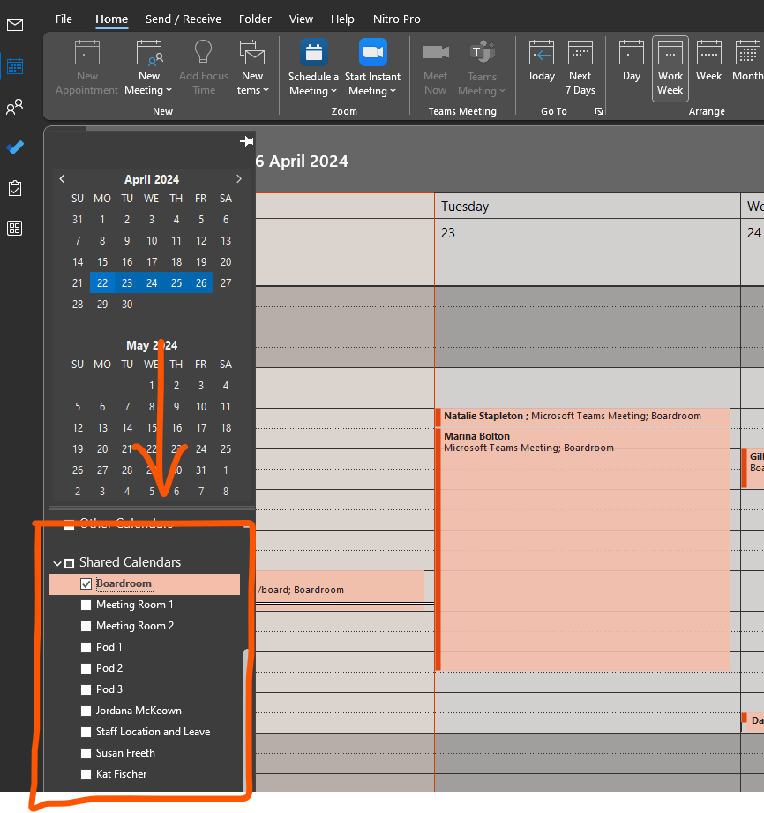Open the New Meeting tool
This screenshot has height=813, width=764.
(x=146, y=66)
